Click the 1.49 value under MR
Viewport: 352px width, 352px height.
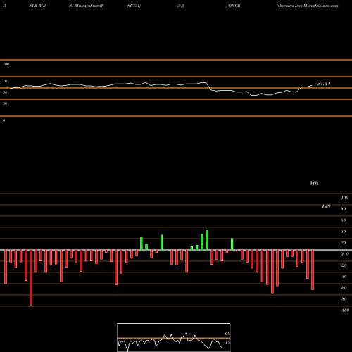pos(326,206)
